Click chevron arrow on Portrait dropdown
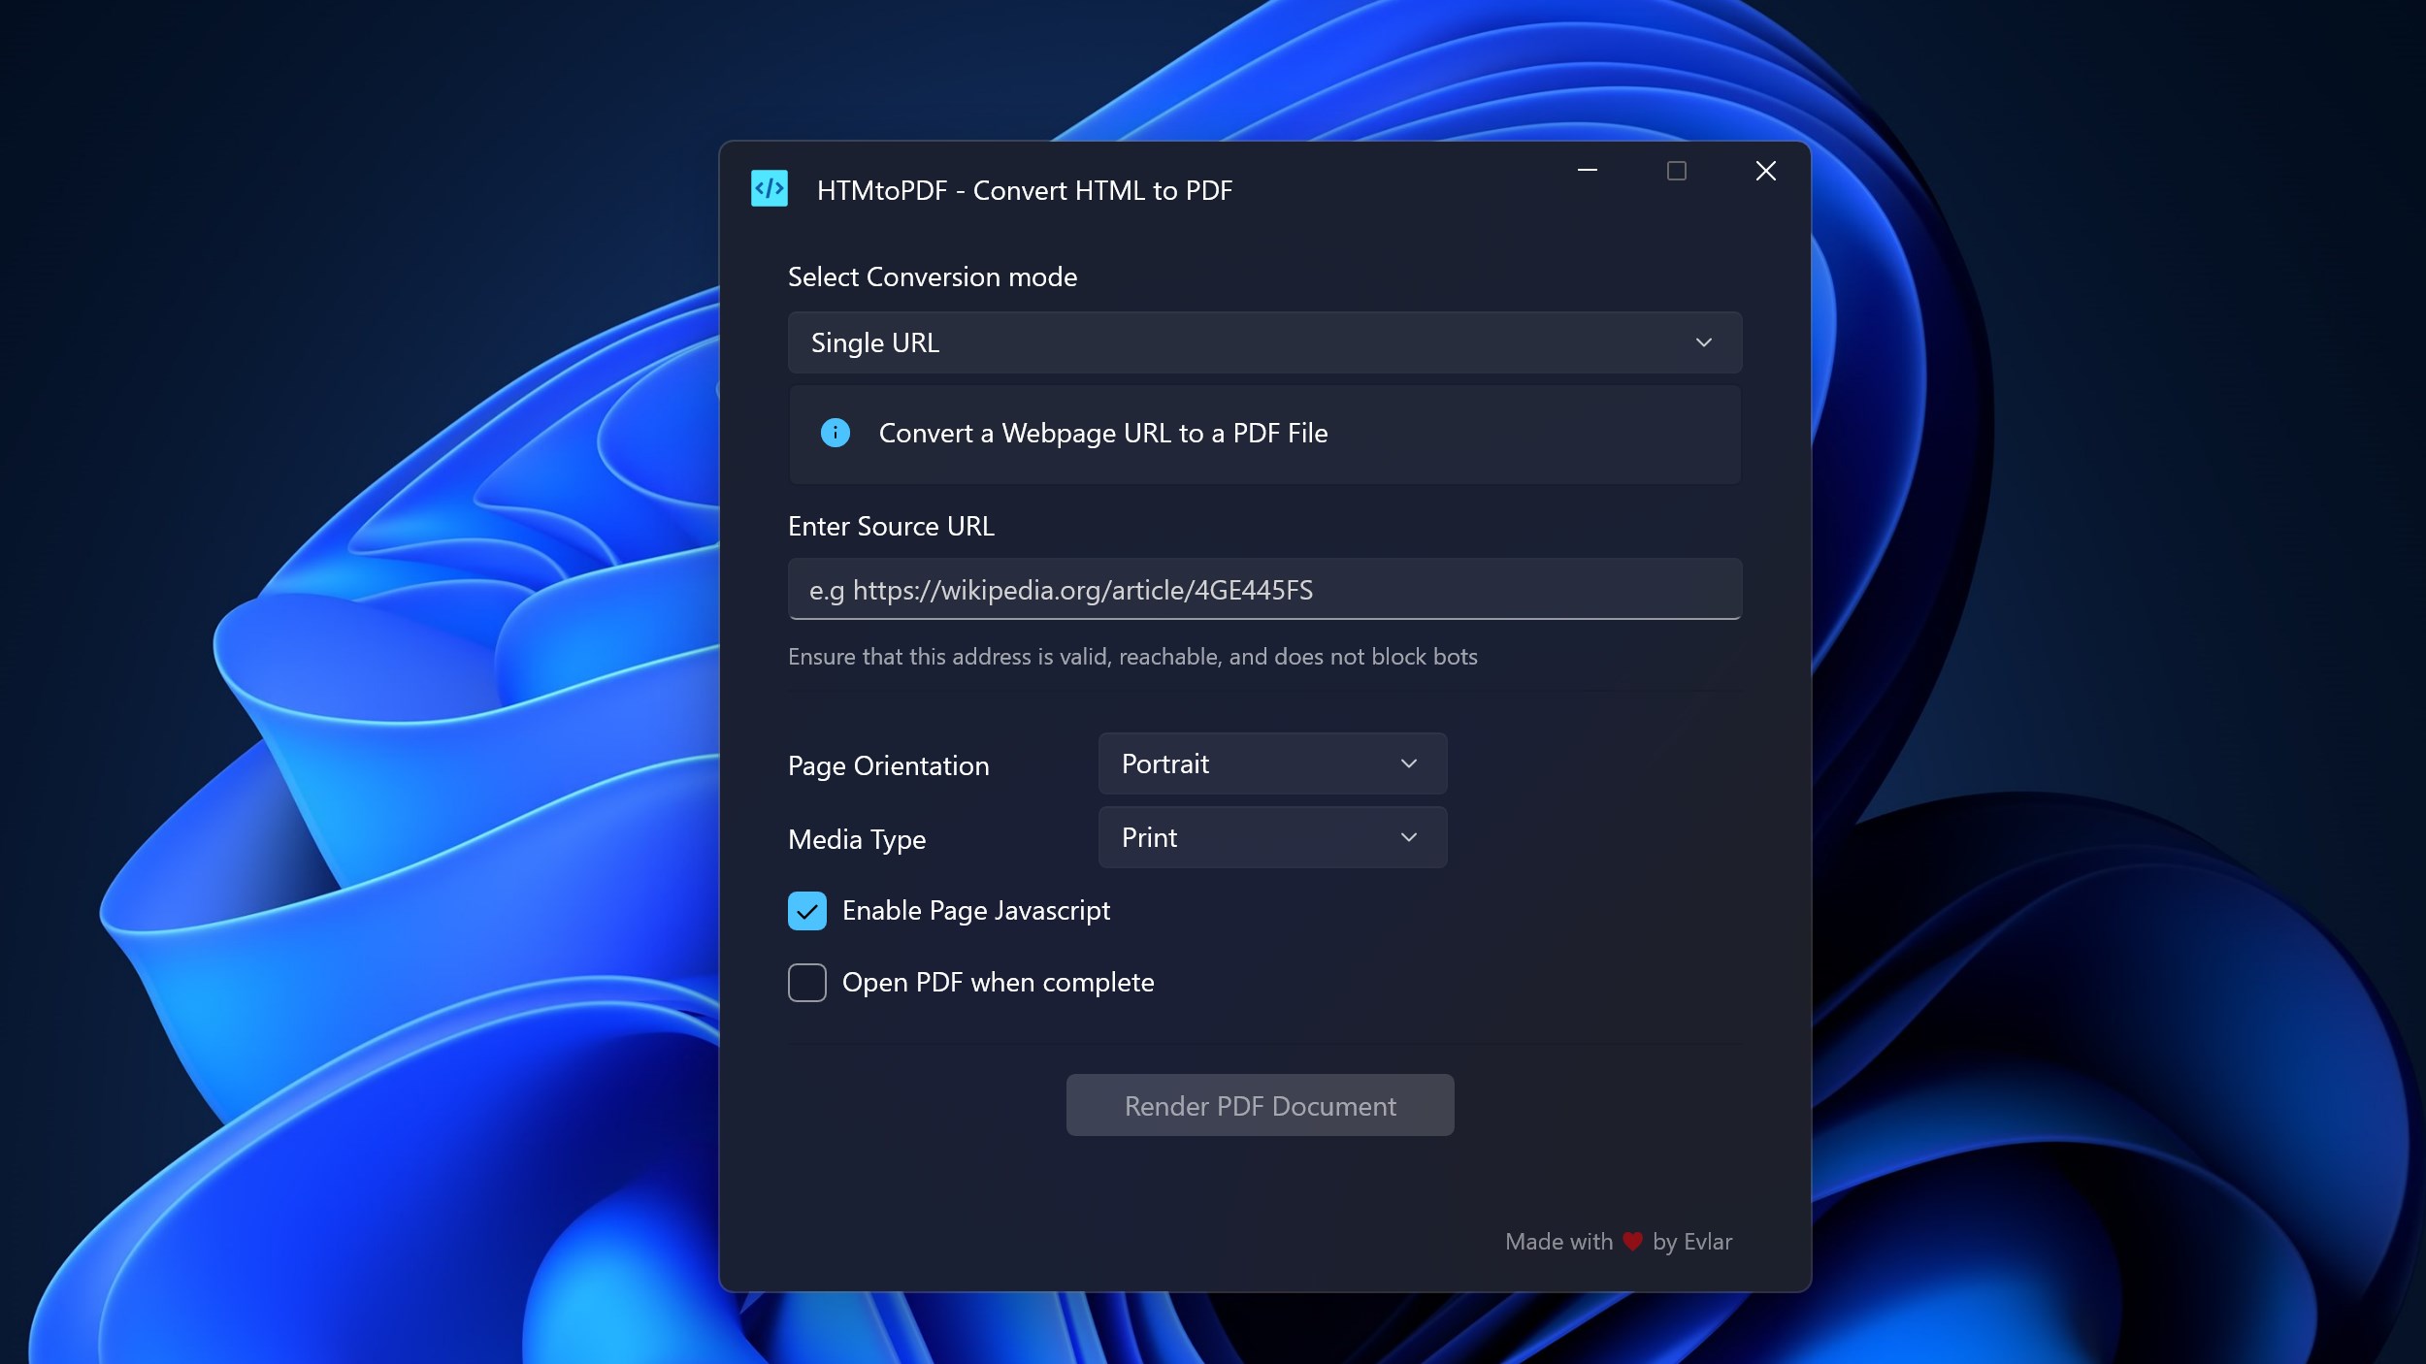2426x1364 pixels. pyautogui.click(x=1408, y=764)
